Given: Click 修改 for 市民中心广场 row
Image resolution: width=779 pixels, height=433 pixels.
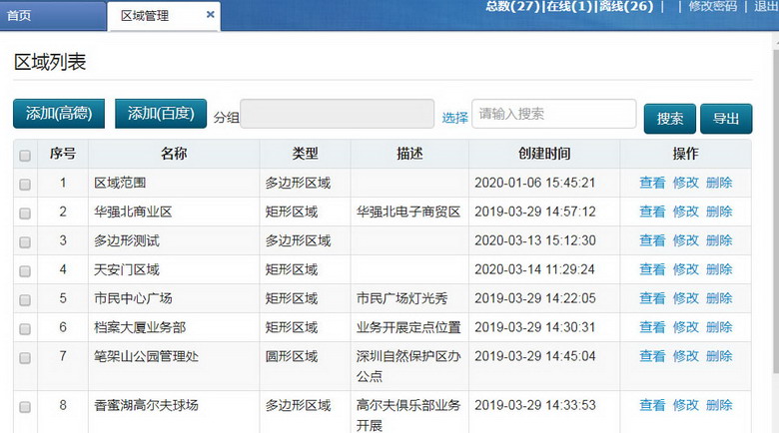Looking at the screenshot, I should 686,298.
